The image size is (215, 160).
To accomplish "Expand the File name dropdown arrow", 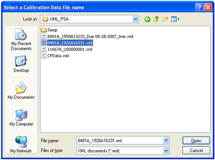I will tap(166, 141).
